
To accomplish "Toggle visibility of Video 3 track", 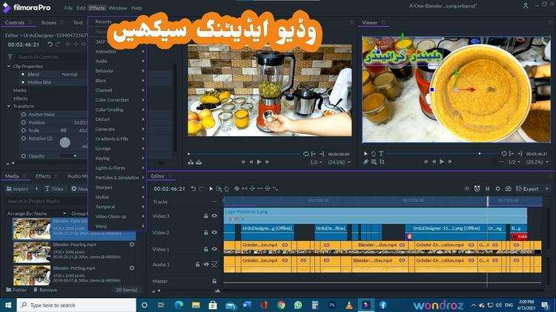I will coord(214,216).
